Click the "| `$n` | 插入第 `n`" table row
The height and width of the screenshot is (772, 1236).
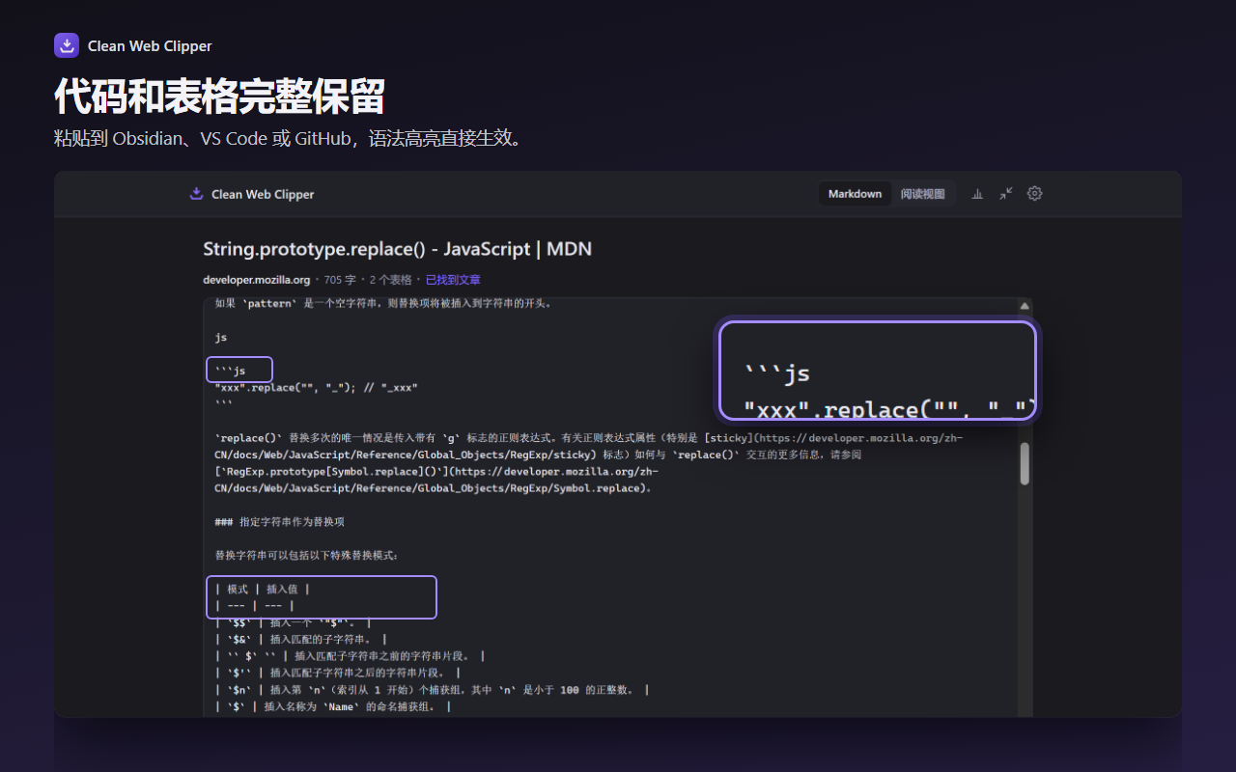click(432, 690)
